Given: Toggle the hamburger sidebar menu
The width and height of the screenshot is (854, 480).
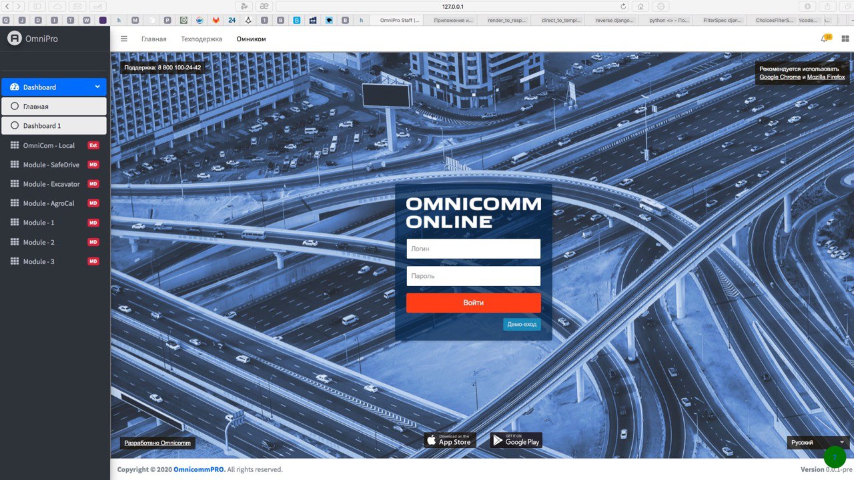Looking at the screenshot, I should point(124,39).
